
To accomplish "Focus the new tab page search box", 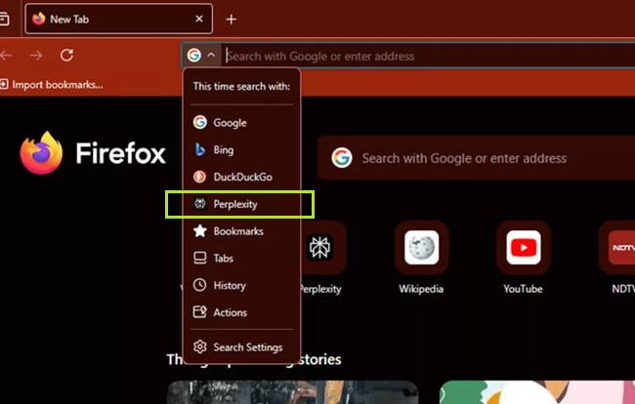I will click(477, 158).
